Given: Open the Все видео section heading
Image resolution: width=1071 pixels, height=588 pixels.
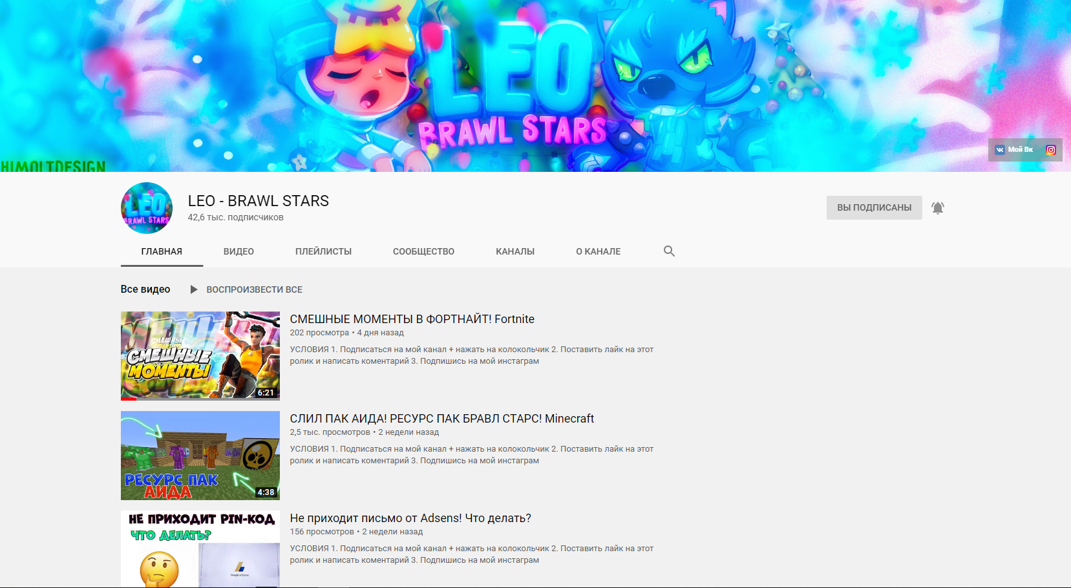Looking at the screenshot, I should coord(145,289).
